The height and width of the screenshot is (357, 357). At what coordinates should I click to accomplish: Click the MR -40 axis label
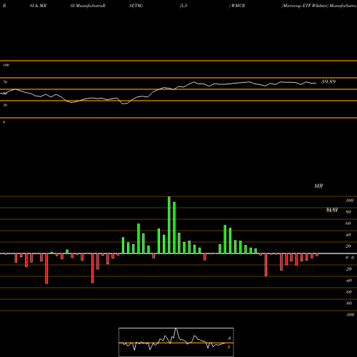click(348, 281)
